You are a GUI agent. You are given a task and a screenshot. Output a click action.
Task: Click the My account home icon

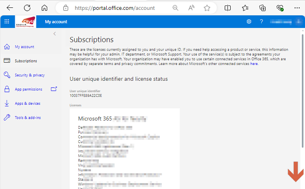pos(7,47)
